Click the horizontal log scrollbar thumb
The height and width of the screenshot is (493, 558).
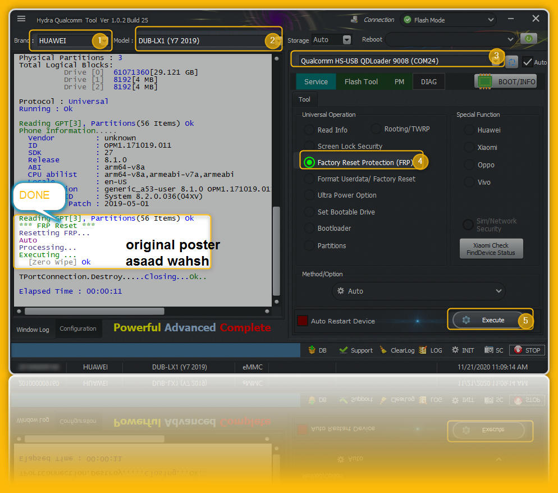click(x=94, y=311)
